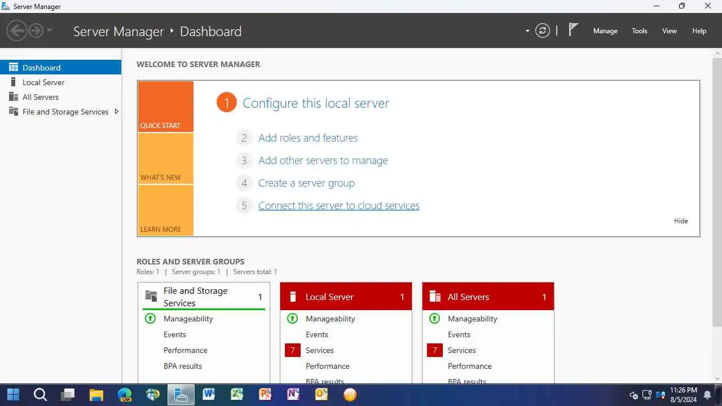Open File and Storage Services in sidebar
The image size is (722, 406).
tap(61, 111)
